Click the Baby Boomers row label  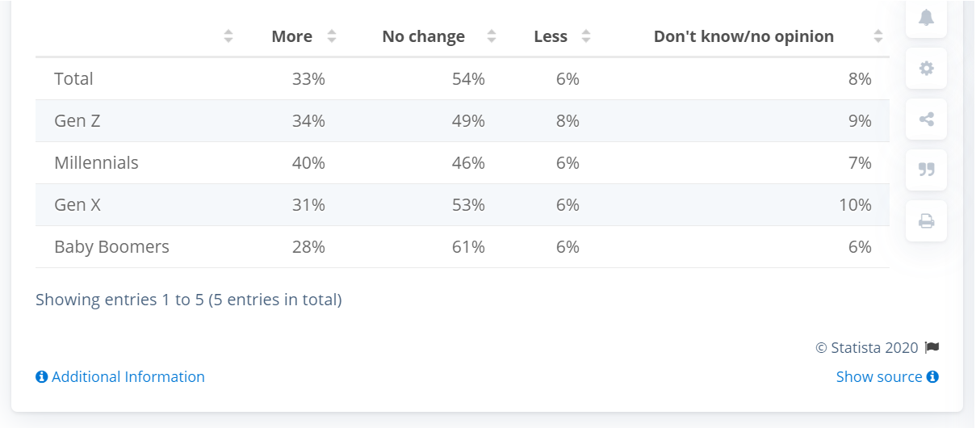pos(111,247)
